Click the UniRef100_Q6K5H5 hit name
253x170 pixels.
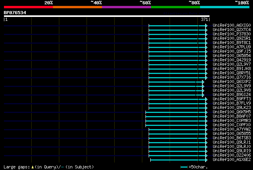[232, 112]
